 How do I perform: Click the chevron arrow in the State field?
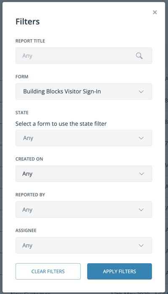click(x=141, y=138)
